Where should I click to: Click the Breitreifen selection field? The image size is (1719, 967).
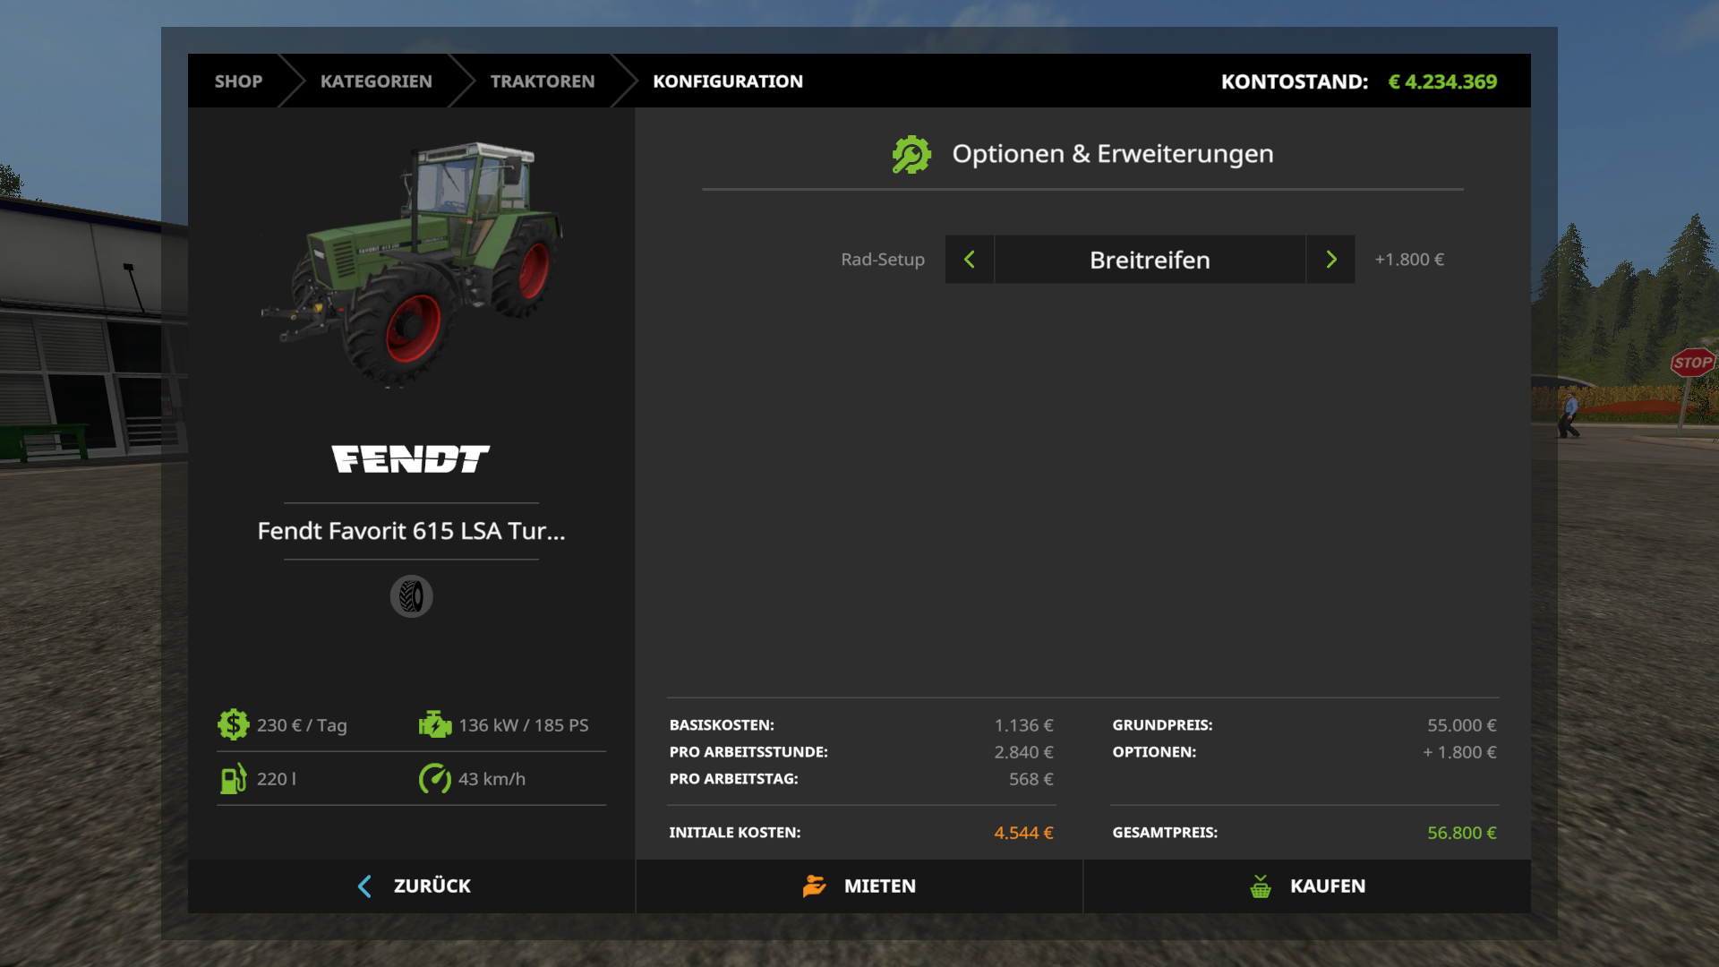click(1150, 260)
